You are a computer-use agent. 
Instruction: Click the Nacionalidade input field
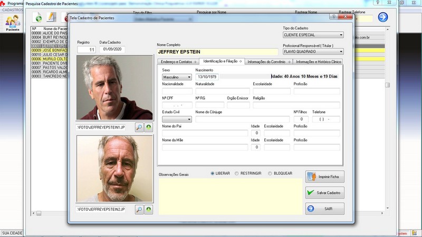coord(177,91)
